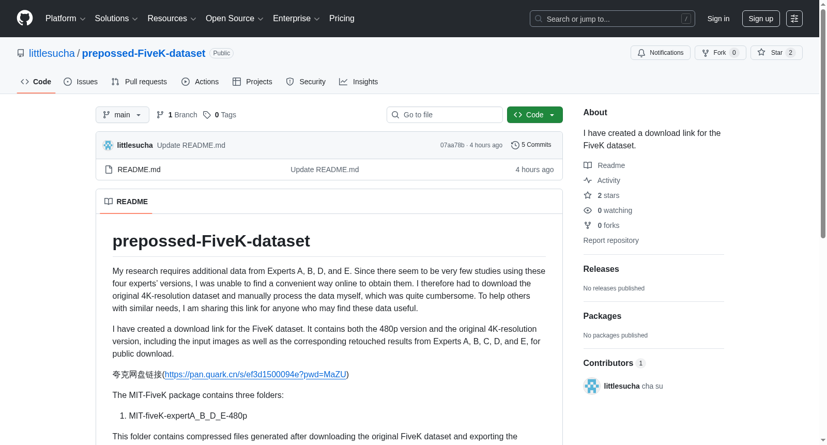This screenshot has width=827, height=445.
Task: Click the file icon beside README.md
Action: (109, 170)
